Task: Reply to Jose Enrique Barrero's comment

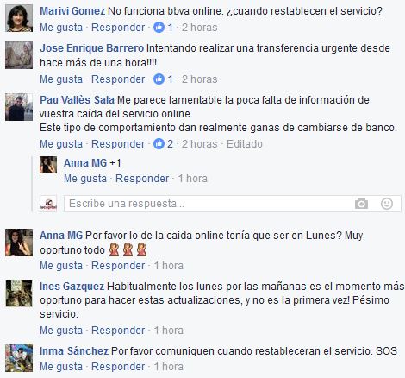Action: [118, 79]
